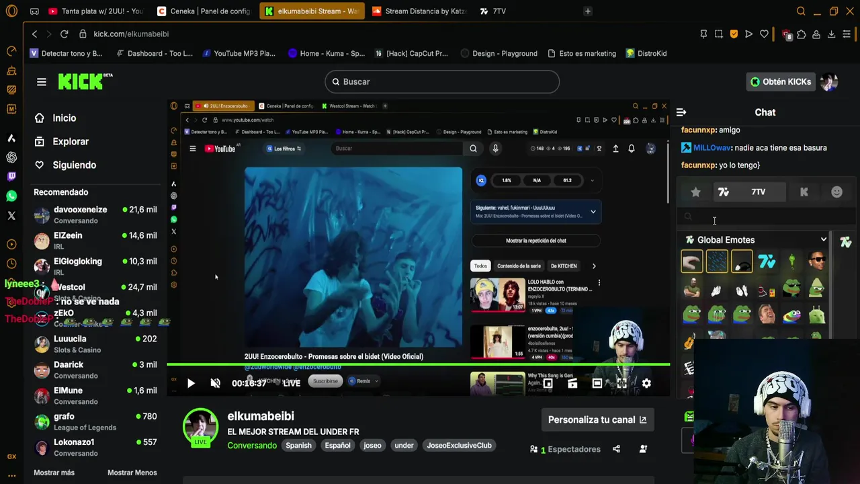Click Mostrar Menos under Recommended
The image size is (860, 484).
[x=132, y=473]
